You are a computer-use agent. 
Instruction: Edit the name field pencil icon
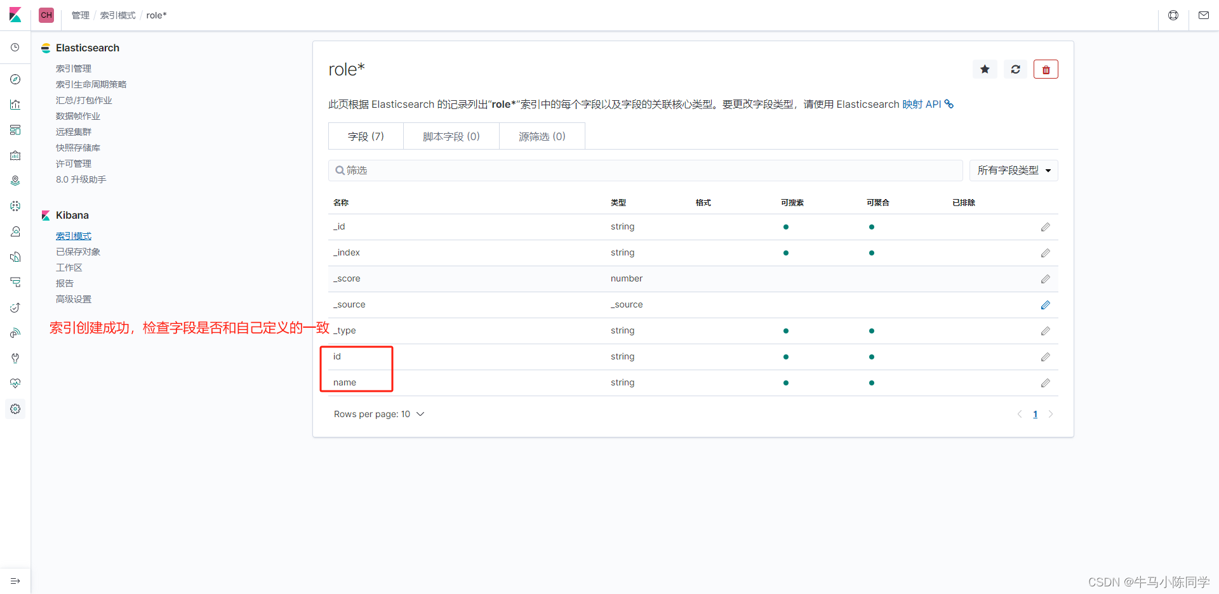(x=1045, y=383)
